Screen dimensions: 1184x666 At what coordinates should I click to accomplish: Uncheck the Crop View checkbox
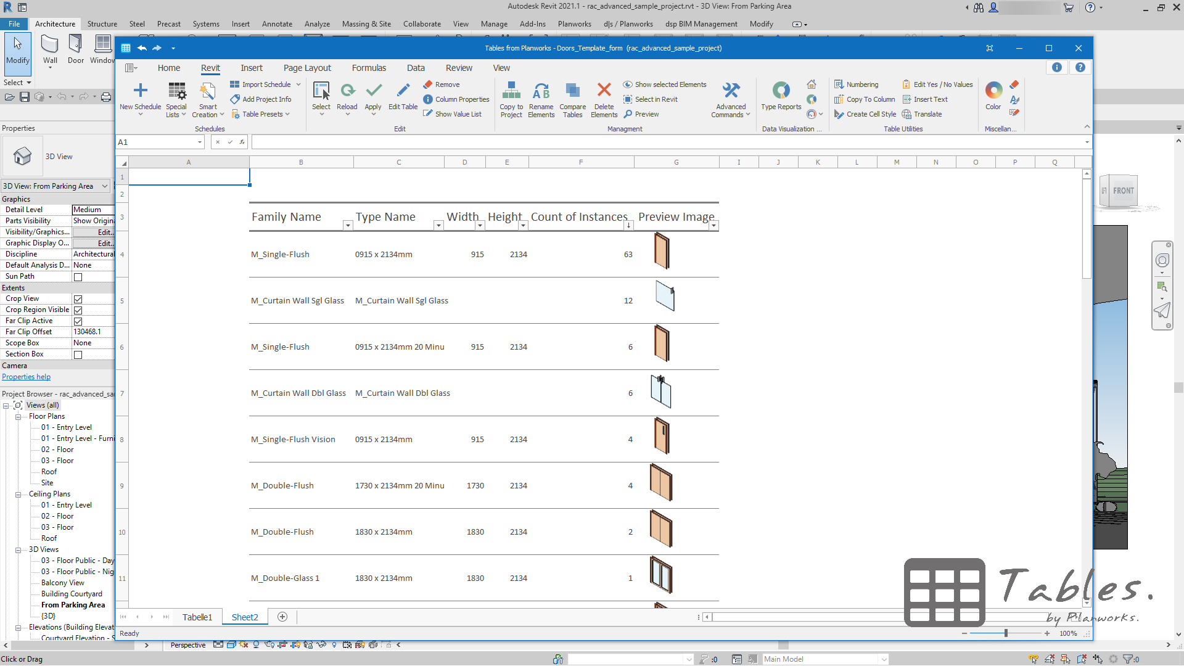click(x=78, y=298)
